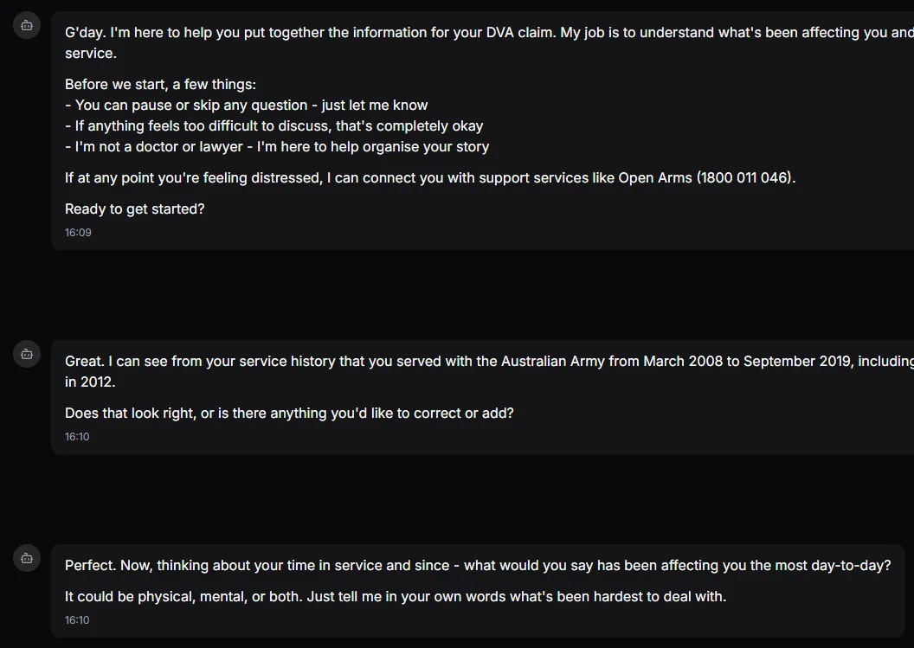The image size is (914, 648).
Task: Click the 16:10 timestamp under the day-to-day question
Action: pyautogui.click(x=78, y=620)
